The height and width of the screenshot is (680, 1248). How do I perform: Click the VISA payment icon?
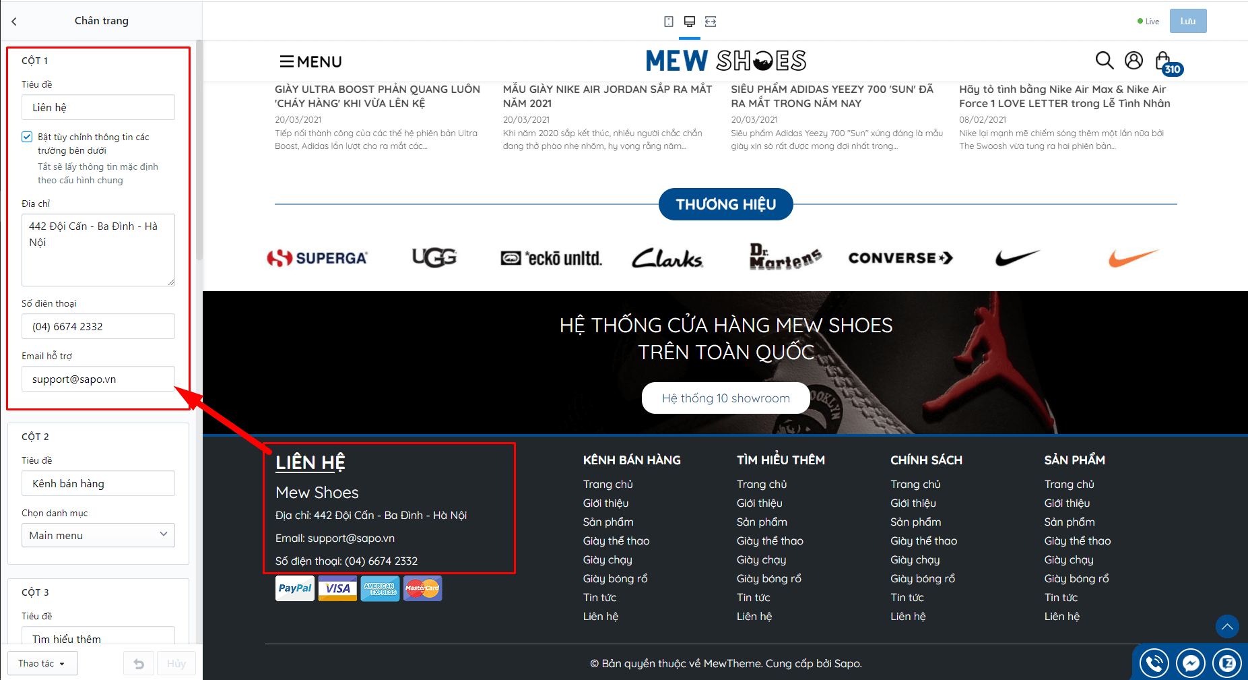tap(337, 588)
